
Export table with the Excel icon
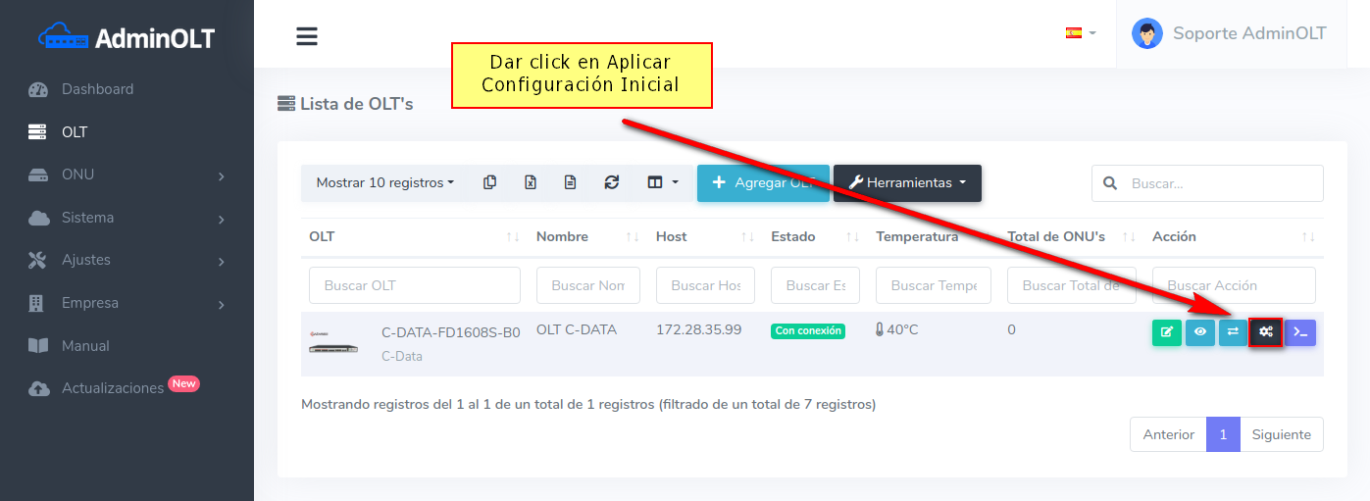pyautogui.click(x=531, y=182)
